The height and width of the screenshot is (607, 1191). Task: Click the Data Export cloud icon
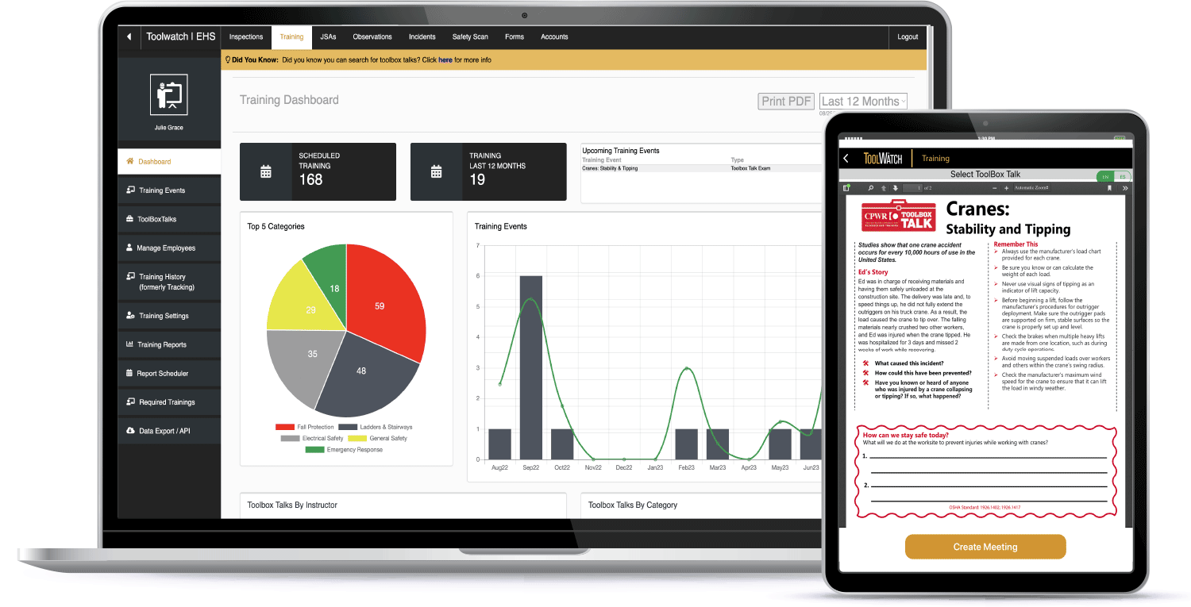pos(130,430)
